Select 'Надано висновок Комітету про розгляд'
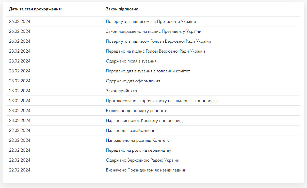This screenshot has height=188, width=307. [144, 121]
